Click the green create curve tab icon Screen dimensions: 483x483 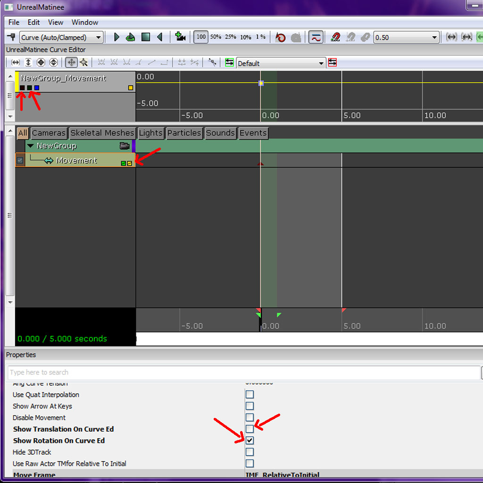pos(229,63)
